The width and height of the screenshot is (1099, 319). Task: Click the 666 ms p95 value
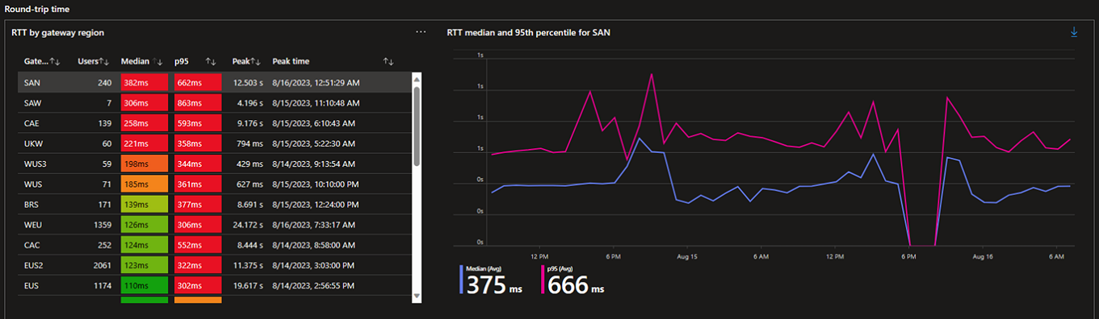[576, 284]
